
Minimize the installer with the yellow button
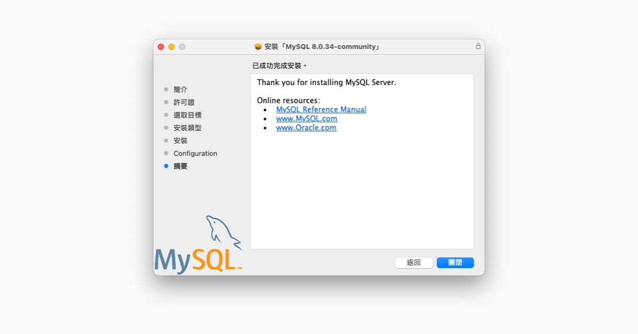coord(172,47)
